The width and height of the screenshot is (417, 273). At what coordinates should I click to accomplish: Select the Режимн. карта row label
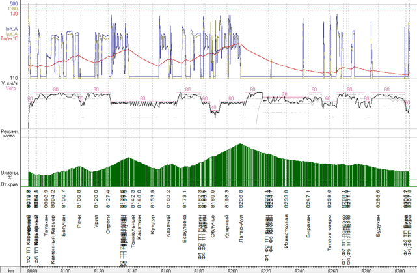10,134
